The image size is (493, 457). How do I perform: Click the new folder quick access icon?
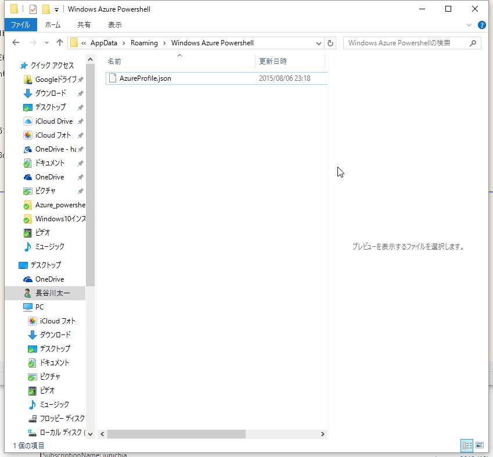click(x=46, y=9)
